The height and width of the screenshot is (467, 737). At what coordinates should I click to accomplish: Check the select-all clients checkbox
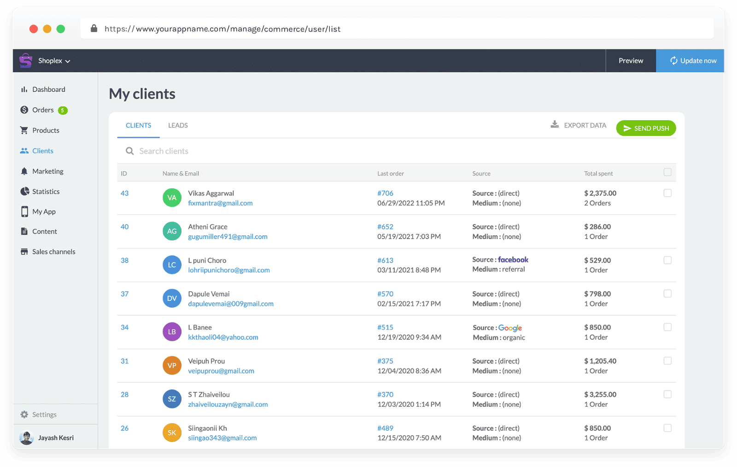click(x=667, y=172)
